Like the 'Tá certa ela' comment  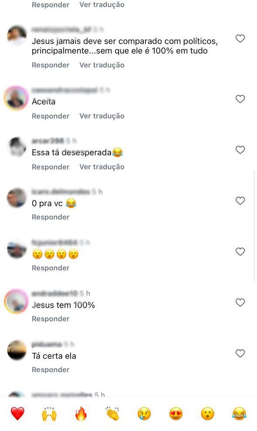click(x=240, y=353)
